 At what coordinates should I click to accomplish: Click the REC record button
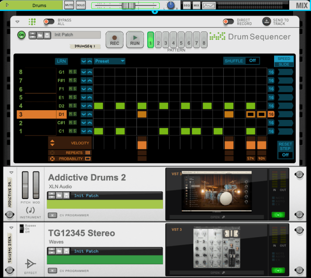pyautogui.click(x=115, y=39)
